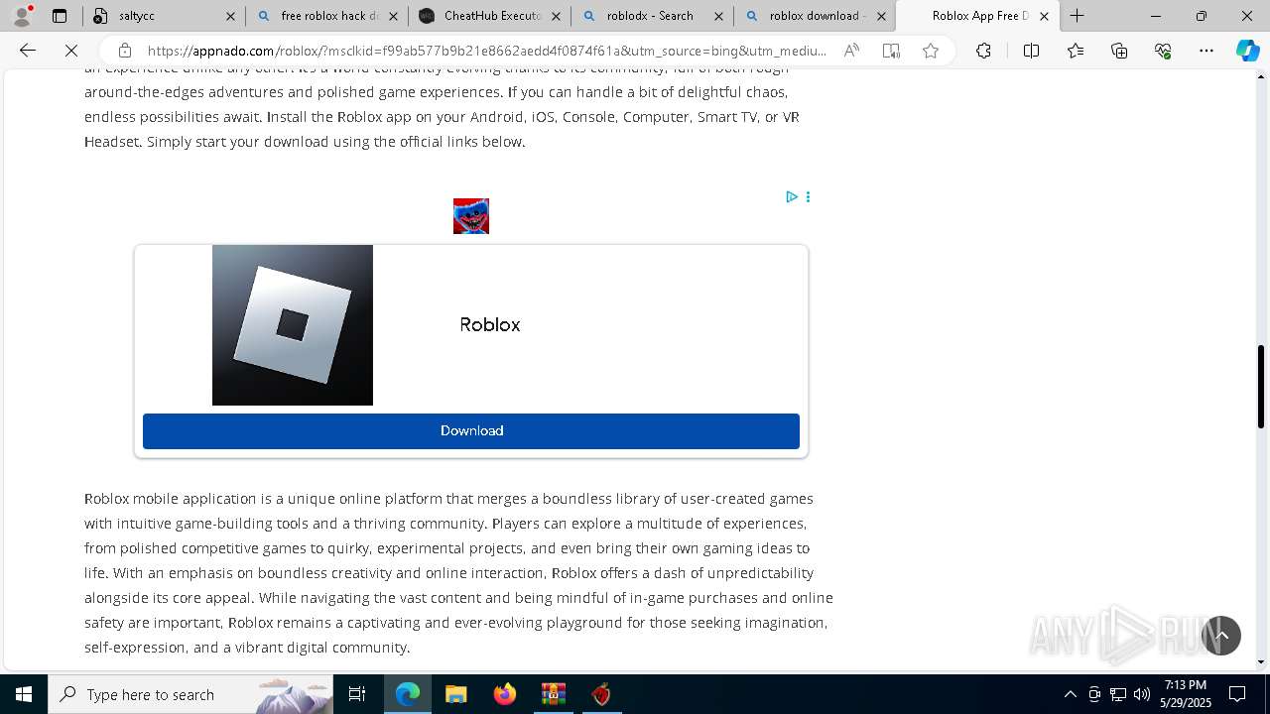Image resolution: width=1270 pixels, height=714 pixels.
Task: Open the ad options three-dot menu
Action: (808, 196)
